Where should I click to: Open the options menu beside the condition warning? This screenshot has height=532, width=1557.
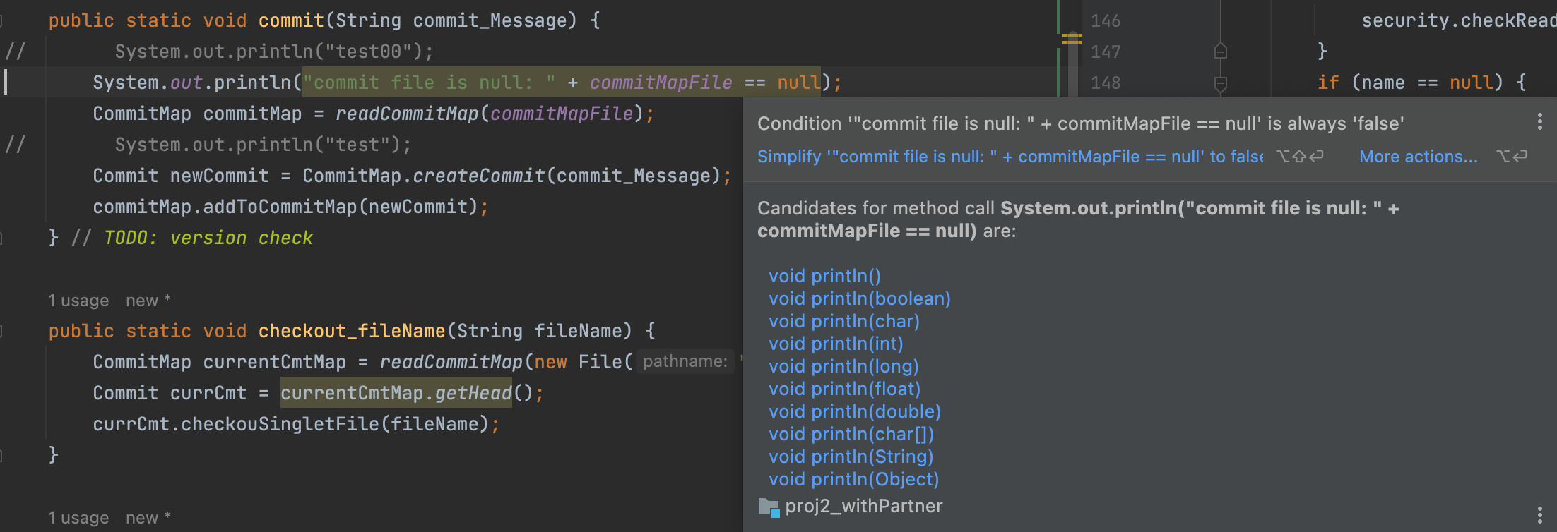click(1539, 122)
